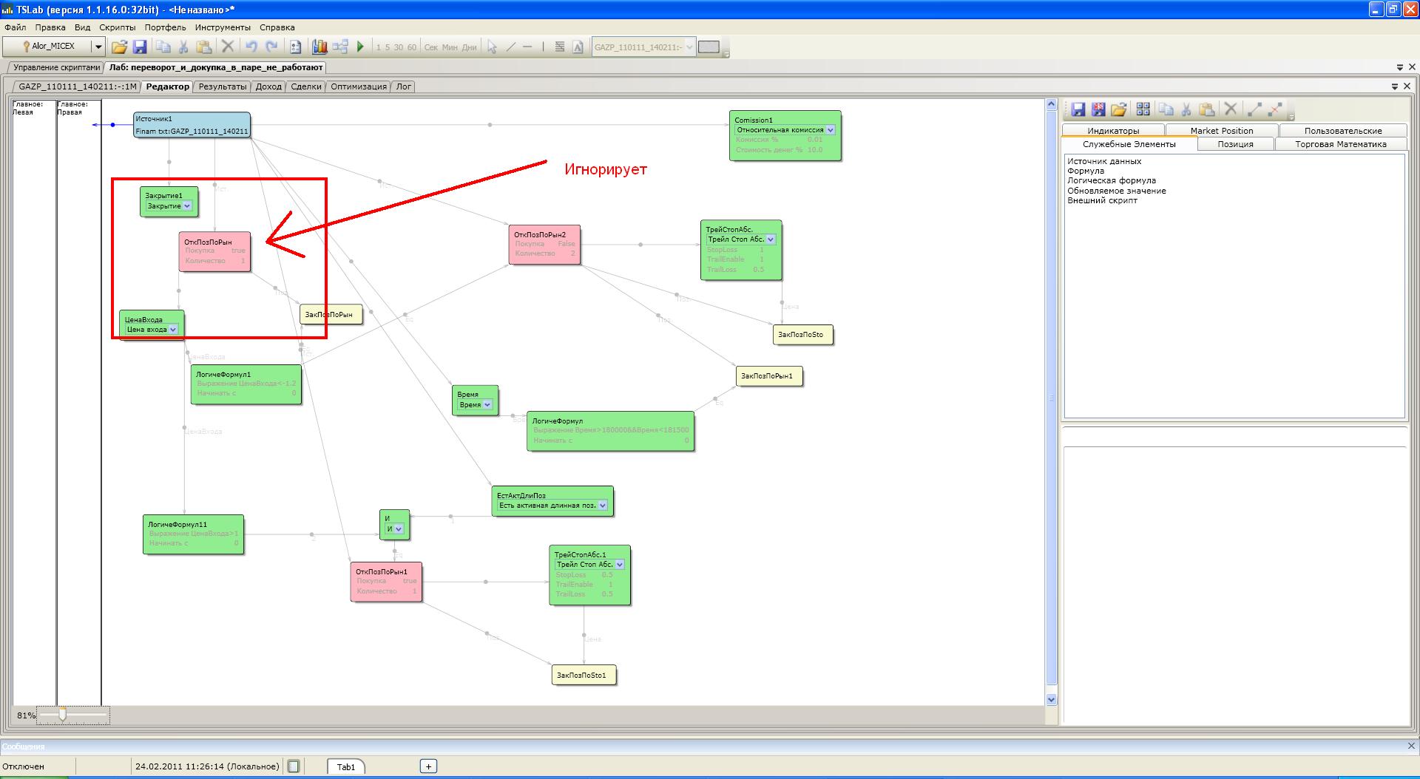
Task: Select the ЗакПозПоРын yellow block
Action: pos(331,314)
